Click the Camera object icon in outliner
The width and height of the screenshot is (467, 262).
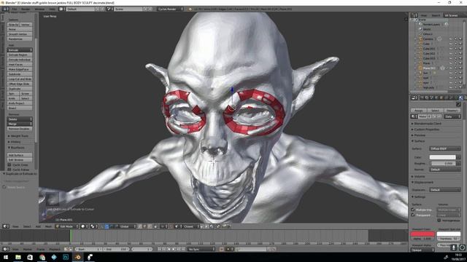pyautogui.click(x=420, y=39)
